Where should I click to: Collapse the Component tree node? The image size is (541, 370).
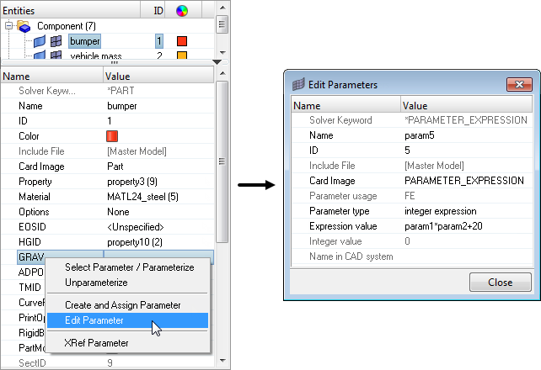click(x=9, y=26)
